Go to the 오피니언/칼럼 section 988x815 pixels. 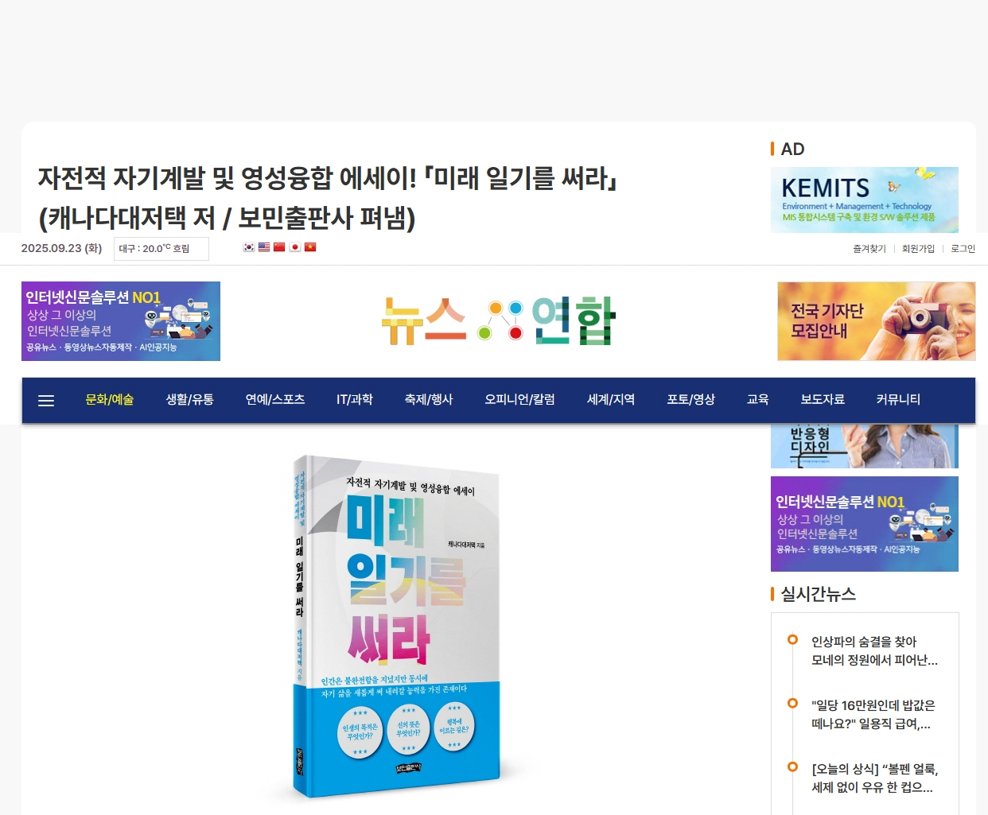(x=519, y=400)
